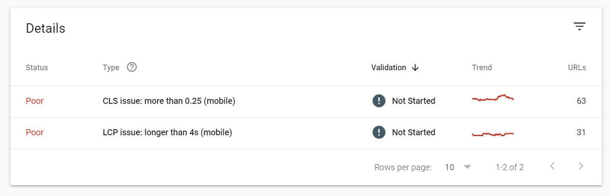The image size is (611, 196).
Task: Click Poor status in CLS row
Action: point(35,101)
